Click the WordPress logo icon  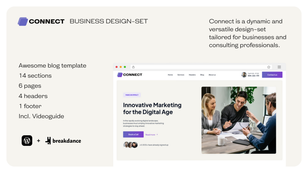pyautogui.click(x=27, y=141)
